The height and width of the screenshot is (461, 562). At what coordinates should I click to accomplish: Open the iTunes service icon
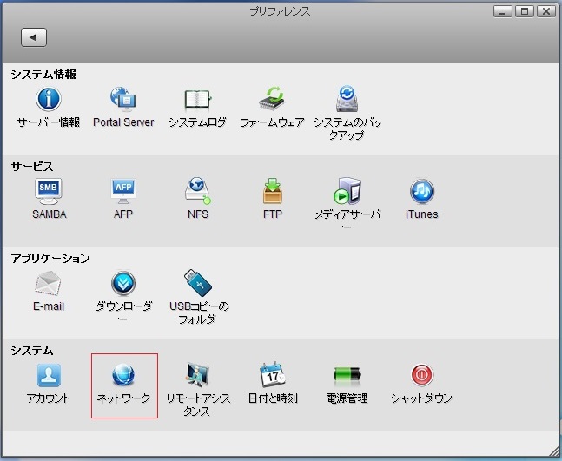[422, 191]
